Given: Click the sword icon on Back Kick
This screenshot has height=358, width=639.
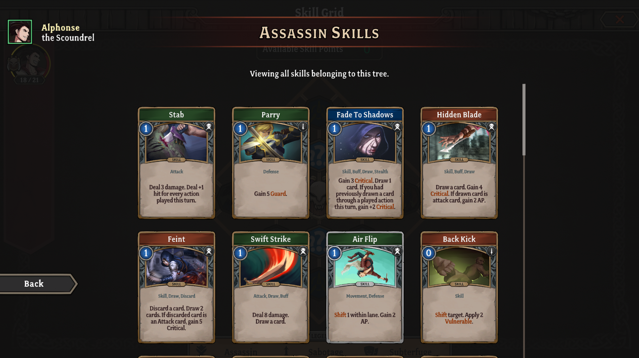Looking at the screenshot, I should point(492,251).
